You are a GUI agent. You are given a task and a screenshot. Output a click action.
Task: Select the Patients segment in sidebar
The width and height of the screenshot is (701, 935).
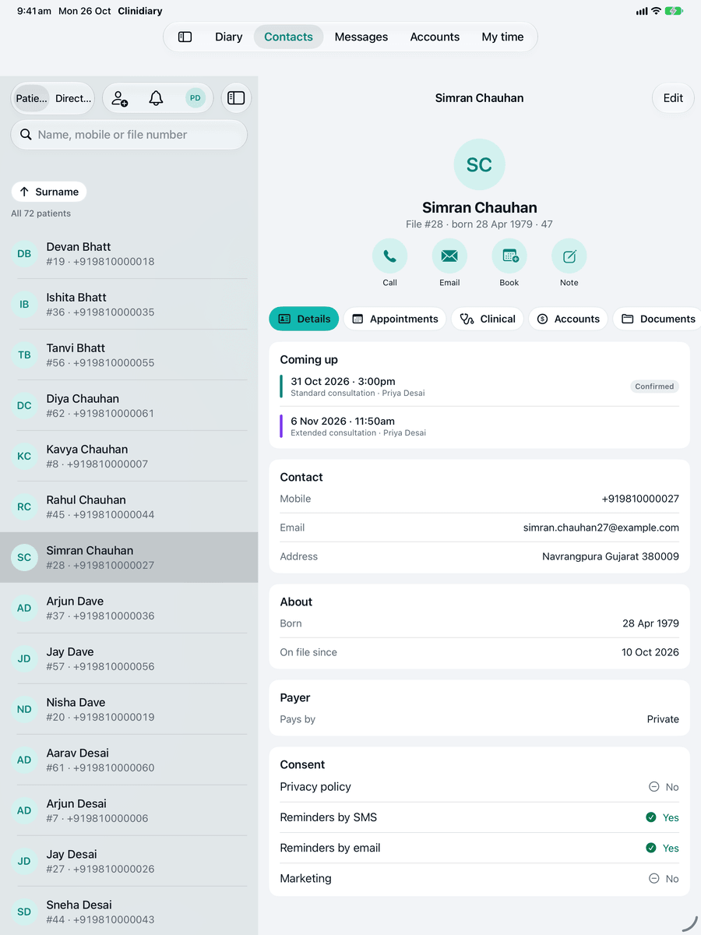pos(31,98)
